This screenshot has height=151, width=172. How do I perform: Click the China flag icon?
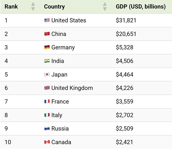[x=47, y=34]
